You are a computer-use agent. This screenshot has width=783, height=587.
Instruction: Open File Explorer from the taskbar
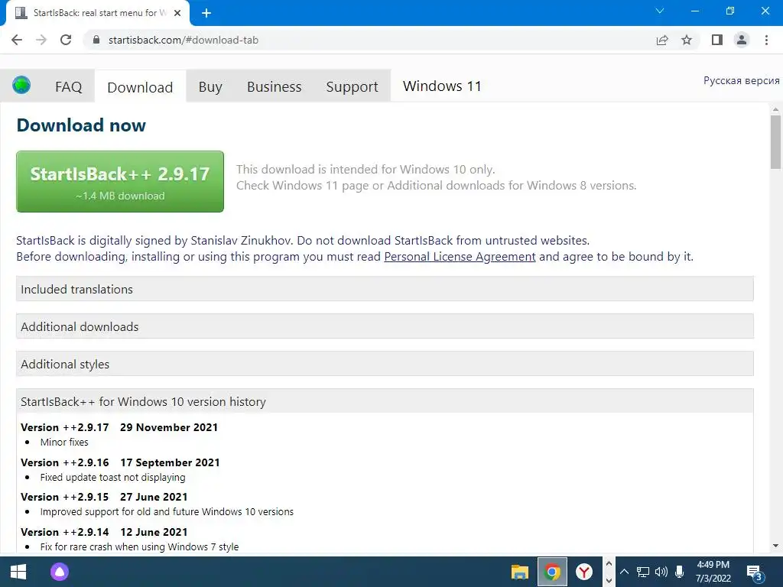(x=520, y=572)
